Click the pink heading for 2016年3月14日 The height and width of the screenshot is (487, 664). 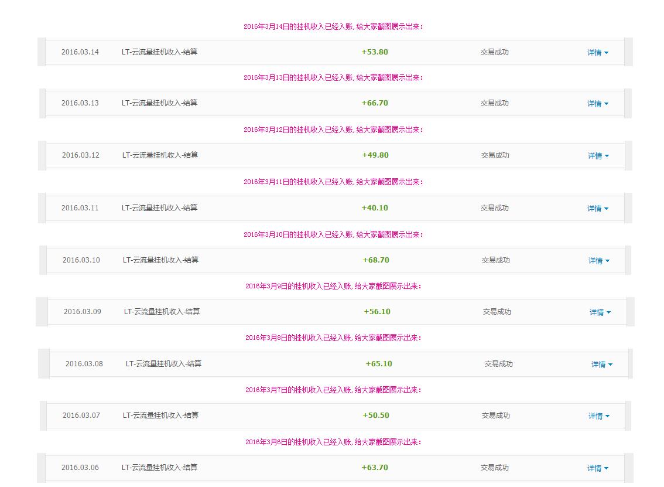[333, 26]
